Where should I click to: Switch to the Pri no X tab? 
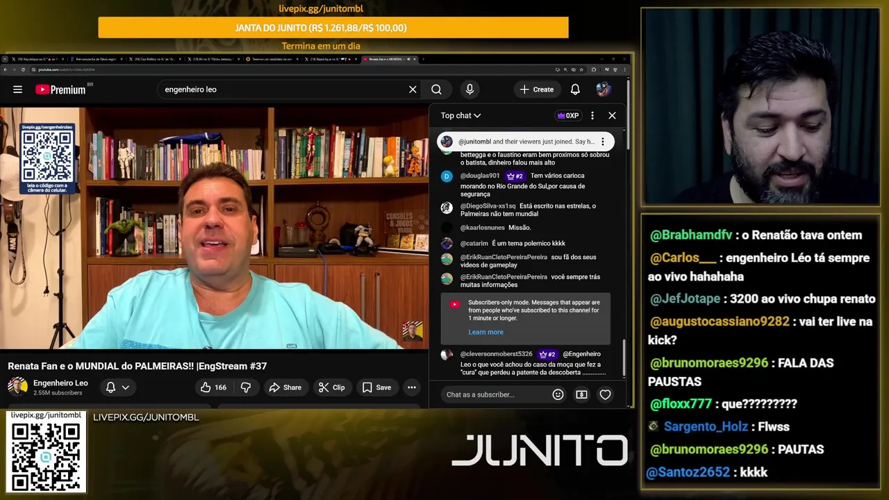pyautogui.click(x=215, y=59)
